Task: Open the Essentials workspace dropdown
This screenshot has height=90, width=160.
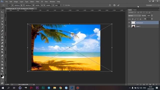Action: [153, 5]
